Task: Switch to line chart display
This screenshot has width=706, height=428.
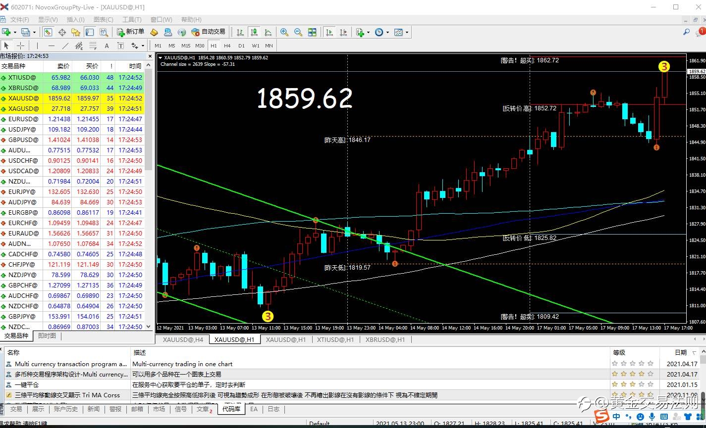Action: point(268,32)
